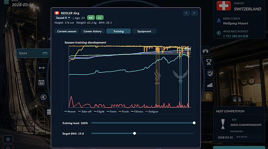Expand the Squad A dropdown
Screen dimensions: 268x149
click(63, 18)
